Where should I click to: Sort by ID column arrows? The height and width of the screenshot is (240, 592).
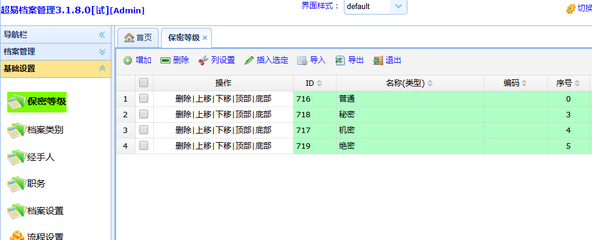click(319, 83)
